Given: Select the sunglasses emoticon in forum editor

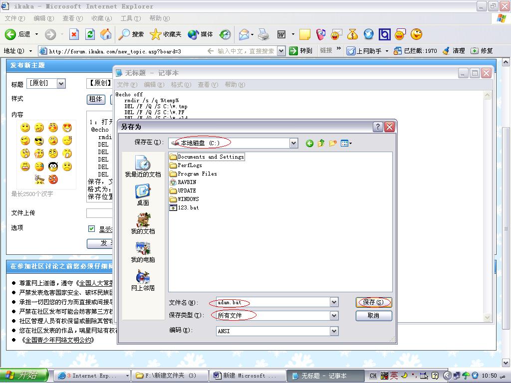Looking at the screenshot, I should pyautogui.click(x=39, y=141).
